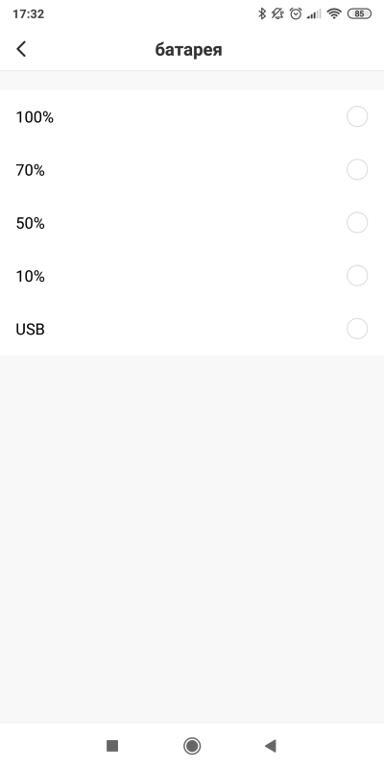Tap the cellular signal bars icon
This screenshot has height=769, width=384.
314,14
